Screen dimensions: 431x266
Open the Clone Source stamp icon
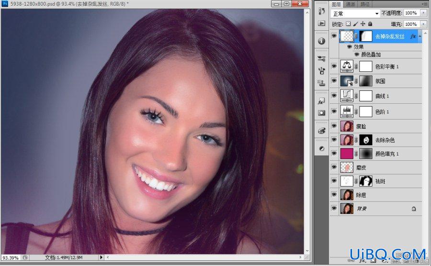point(322,83)
